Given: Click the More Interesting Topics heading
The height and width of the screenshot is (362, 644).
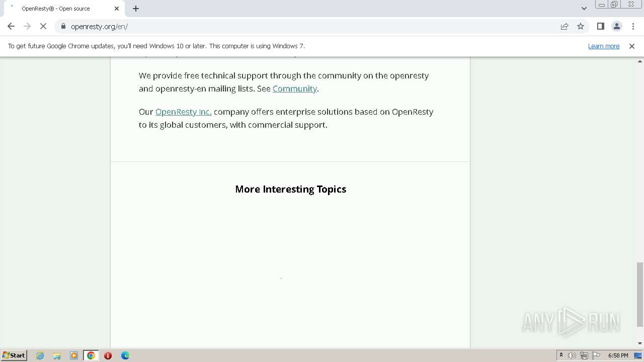Looking at the screenshot, I should (x=291, y=189).
